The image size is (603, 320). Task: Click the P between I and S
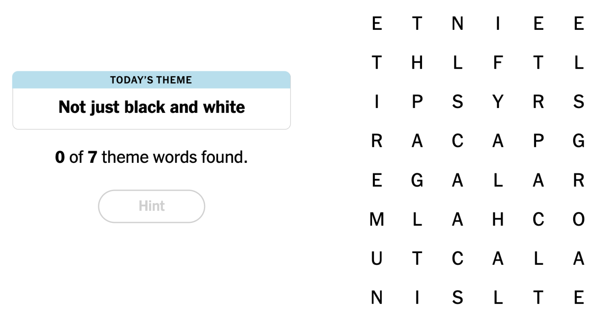point(417,102)
